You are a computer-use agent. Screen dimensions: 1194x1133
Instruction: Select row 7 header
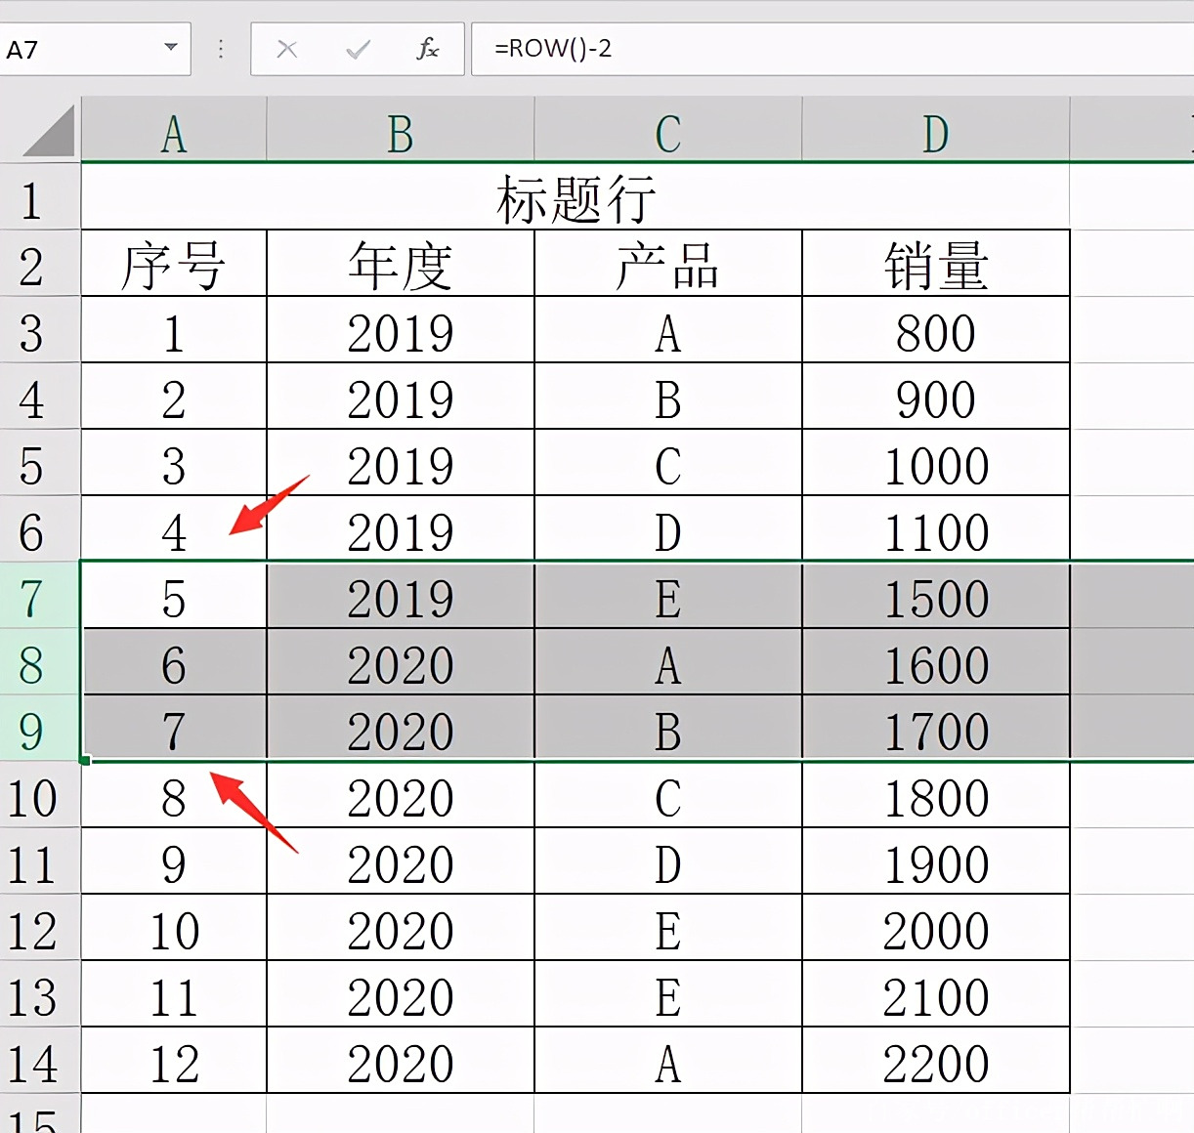(x=32, y=598)
